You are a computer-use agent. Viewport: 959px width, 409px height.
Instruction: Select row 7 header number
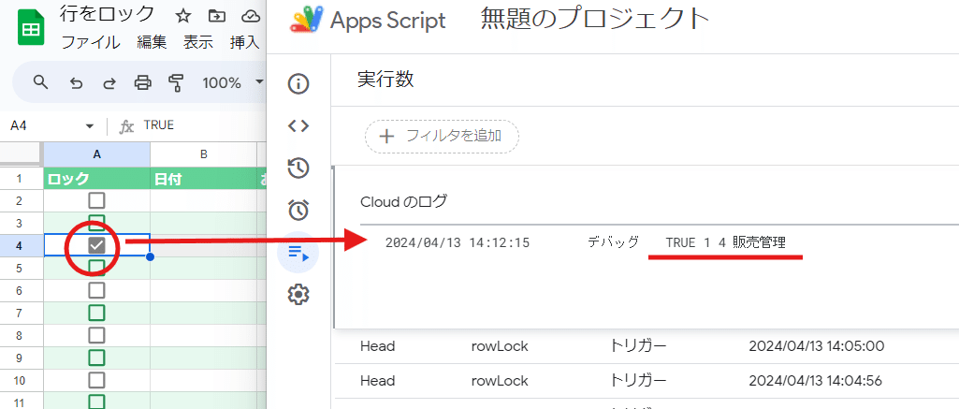click(x=22, y=313)
